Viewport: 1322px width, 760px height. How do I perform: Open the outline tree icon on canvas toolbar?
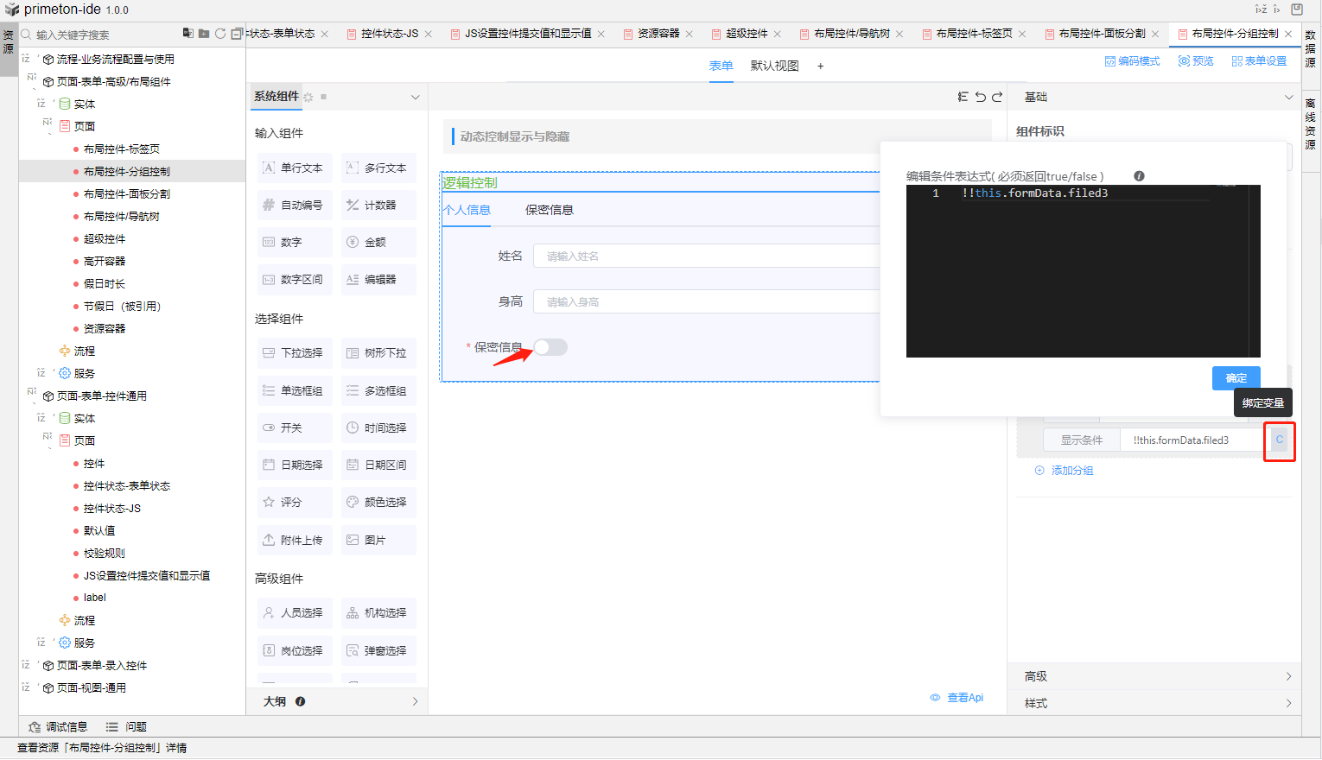pyautogui.click(x=963, y=97)
